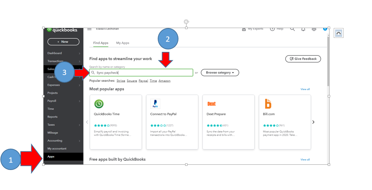Toggle the hamburger navigation menu
The width and height of the screenshot is (372, 190).
[x=89, y=29]
